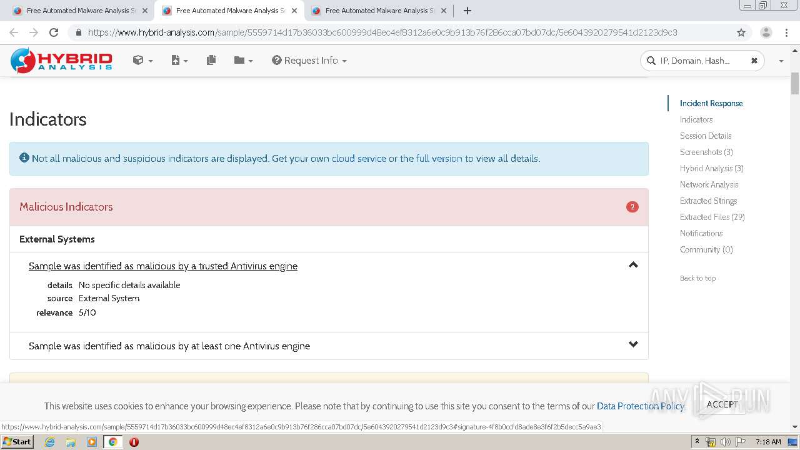800x450 pixels.
Task: Click the page vertical scrollbar thumb
Action: (x=795, y=84)
